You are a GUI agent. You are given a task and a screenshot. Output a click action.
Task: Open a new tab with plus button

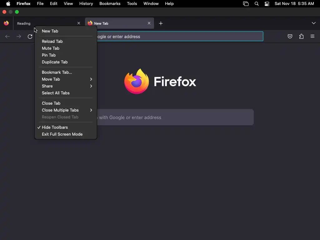coord(161,23)
